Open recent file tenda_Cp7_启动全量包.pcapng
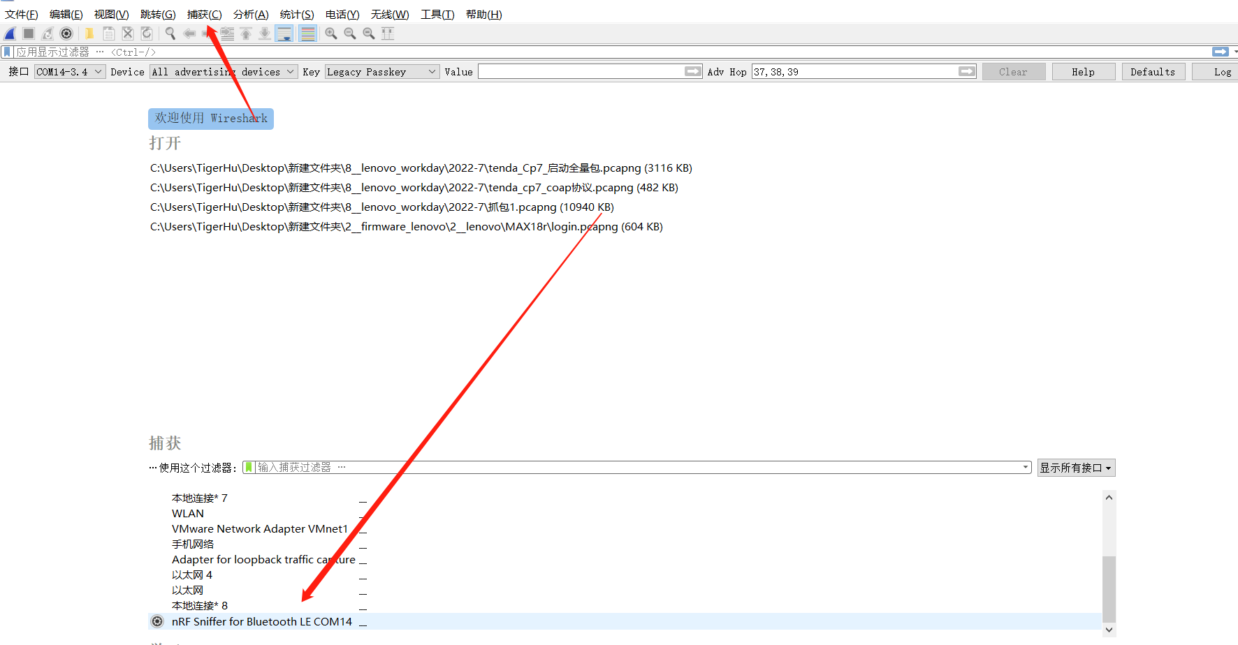The height and width of the screenshot is (645, 1238). point(421,168)
